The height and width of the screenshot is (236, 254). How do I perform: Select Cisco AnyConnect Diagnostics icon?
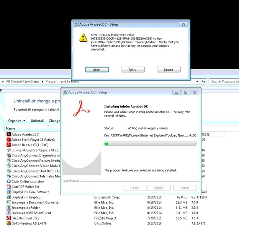[8, 155]
